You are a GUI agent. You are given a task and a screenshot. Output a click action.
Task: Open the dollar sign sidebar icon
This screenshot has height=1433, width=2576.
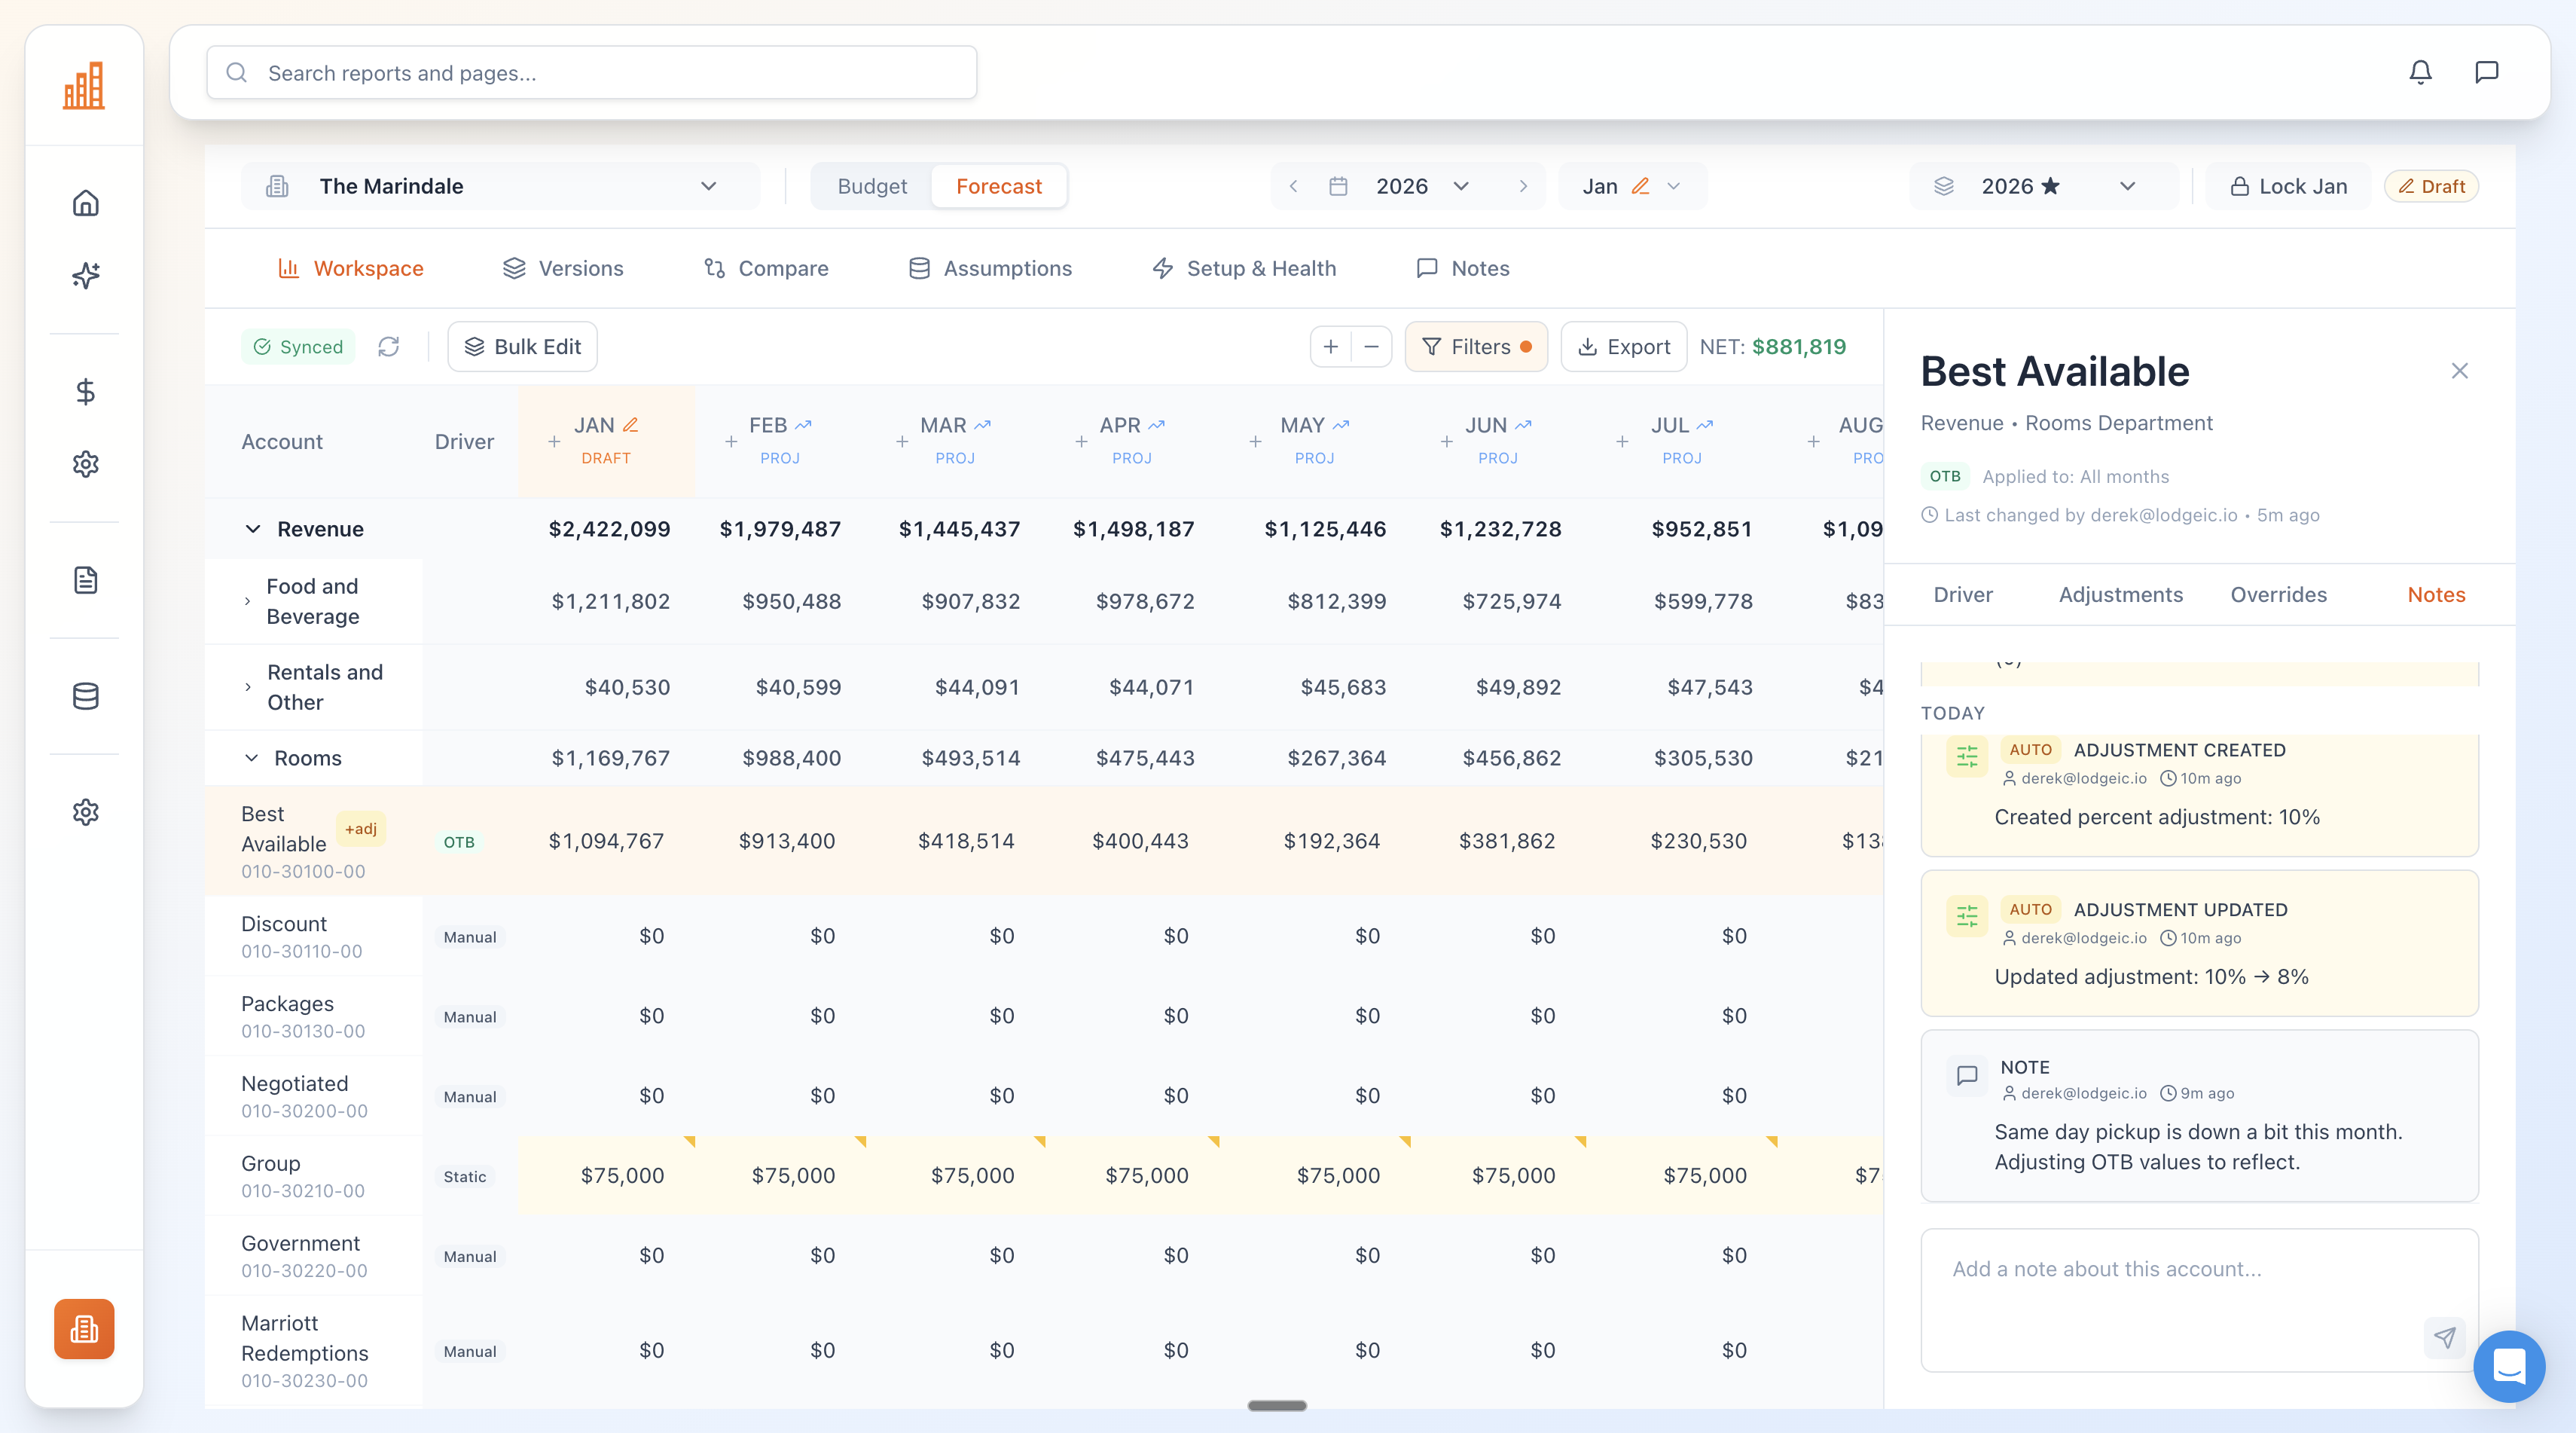pyautogui.click(x=86, y=391)
